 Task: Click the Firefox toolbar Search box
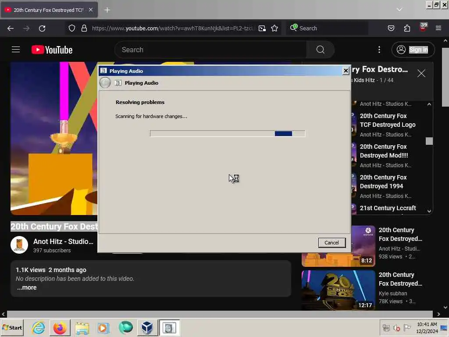pos(327,29)
